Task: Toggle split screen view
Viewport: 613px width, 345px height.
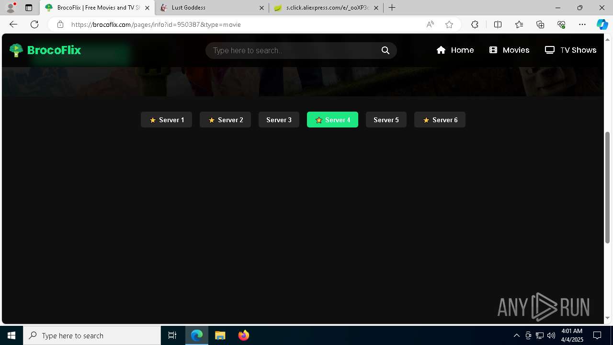Action: tap(498, 24)
